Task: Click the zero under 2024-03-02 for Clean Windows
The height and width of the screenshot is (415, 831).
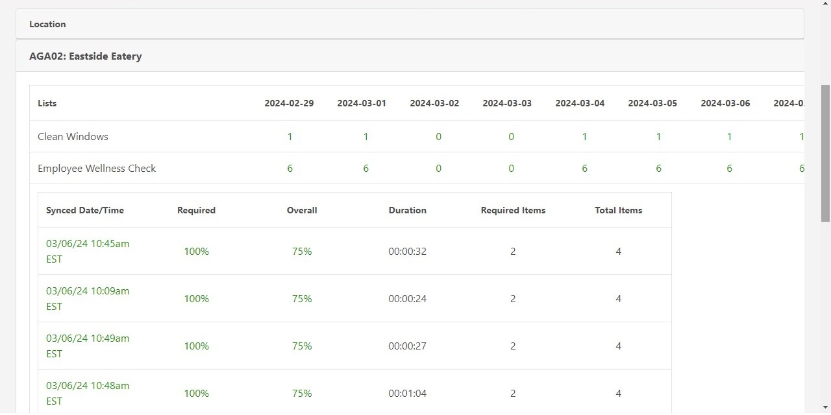Action: point(438,136)
